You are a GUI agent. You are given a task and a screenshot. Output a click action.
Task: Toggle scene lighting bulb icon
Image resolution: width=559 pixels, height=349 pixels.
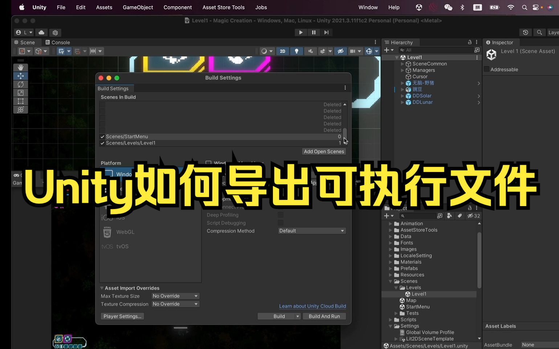tap(297, 51)
